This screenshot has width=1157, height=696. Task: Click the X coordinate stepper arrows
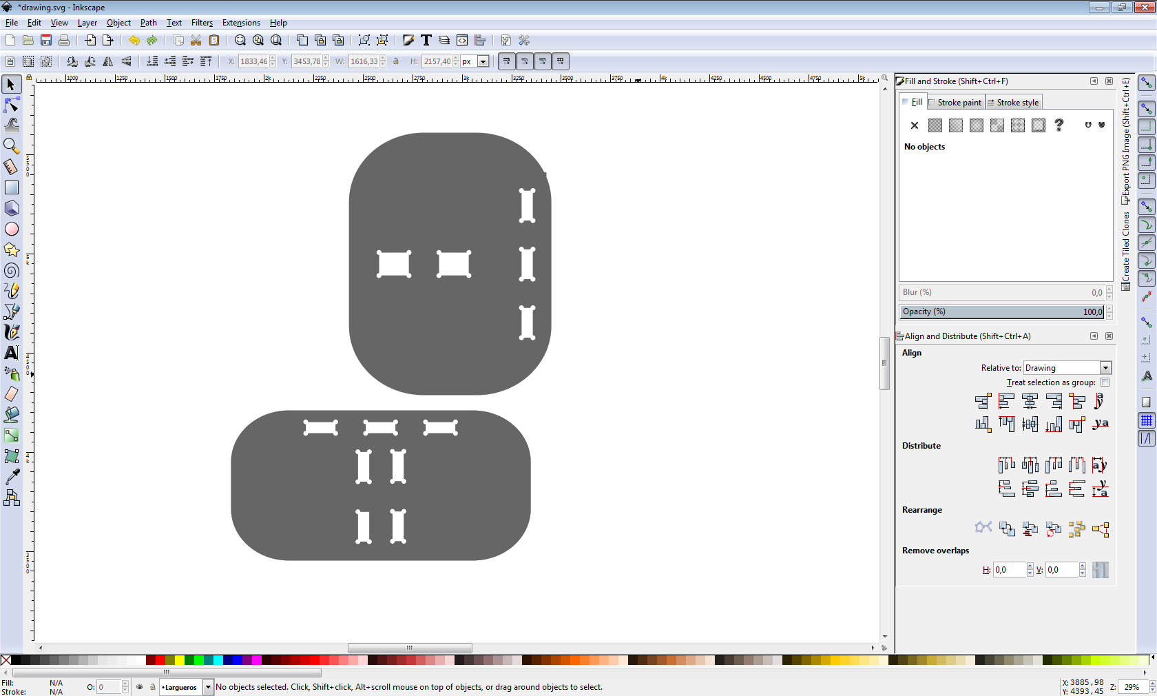click(x=273, y=61)
